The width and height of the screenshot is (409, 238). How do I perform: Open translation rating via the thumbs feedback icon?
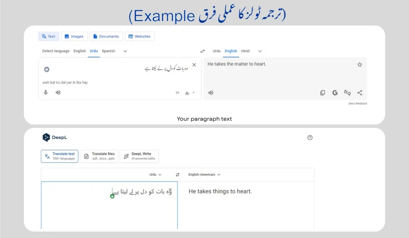click(x=347, y=92)
